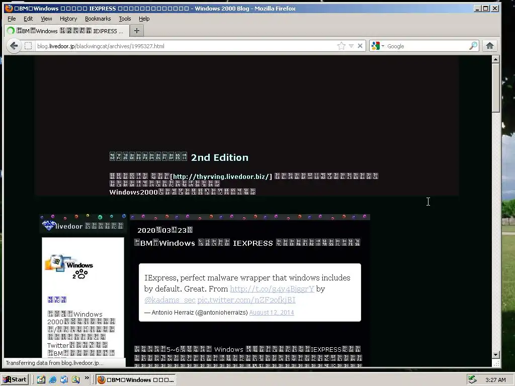Go to the home page via house icon

[x=490, y=46]
